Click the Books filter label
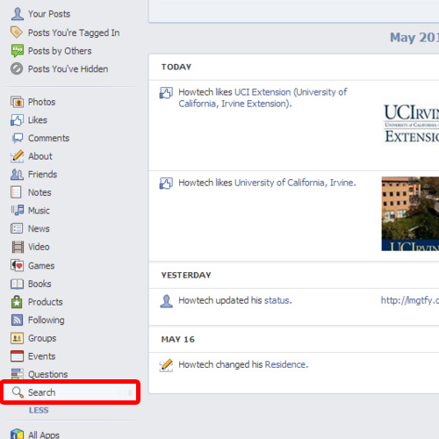The height and width of the screenshot is (439, 439). [40, 284]
